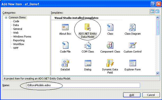
Task: Choose the Workflow category
Action: pyautogui.click(x=19, y=44)
